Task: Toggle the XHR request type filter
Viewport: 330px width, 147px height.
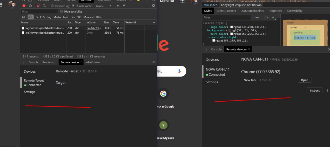Action: 31,17
